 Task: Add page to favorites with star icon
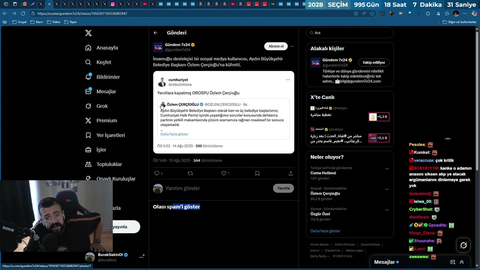click(x=372, y=13)
